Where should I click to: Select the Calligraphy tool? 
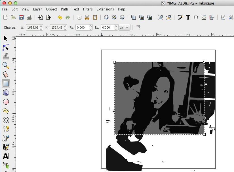coord(6,147)
